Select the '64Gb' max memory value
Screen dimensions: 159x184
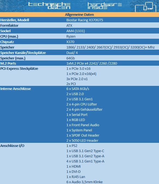coord(71,58)
